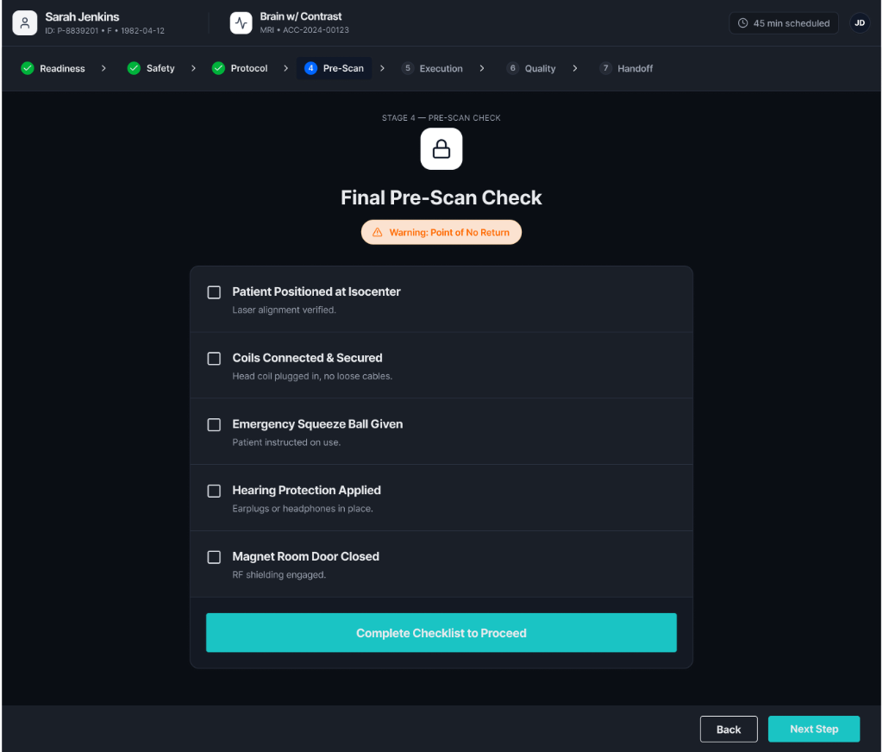The image size is (883, 752).
Task: Mark Hearing Protection Applied as done
Action: (214, 491)
